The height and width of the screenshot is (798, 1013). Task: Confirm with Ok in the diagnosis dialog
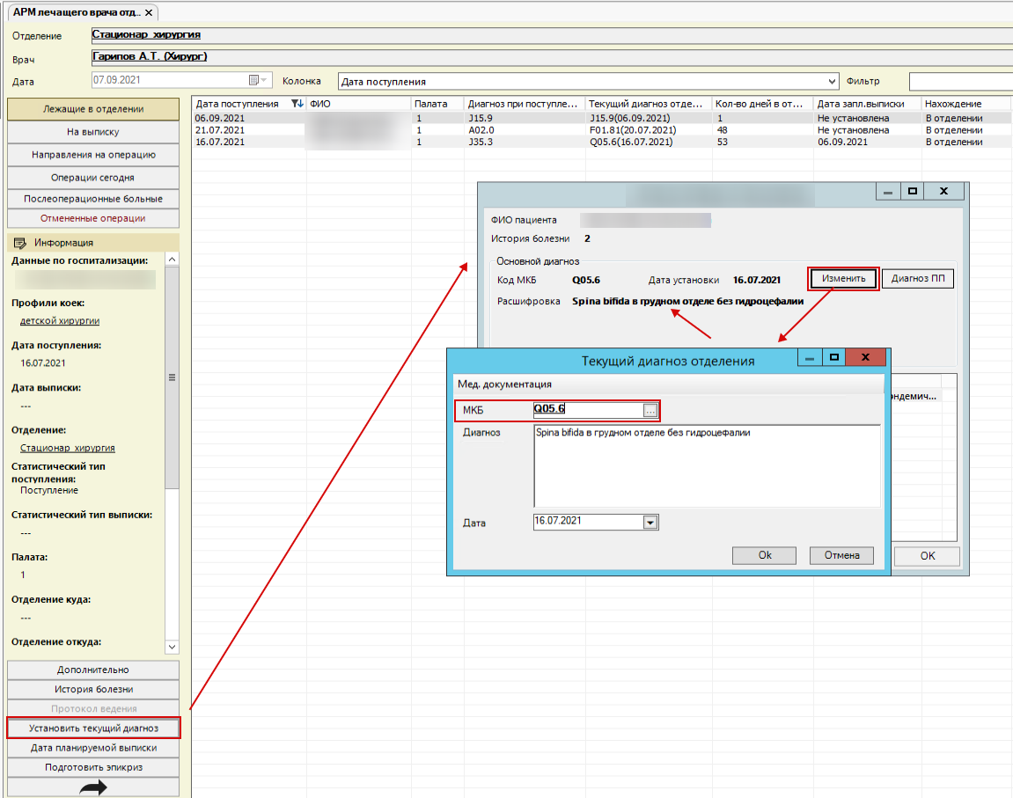pos(764,555)
